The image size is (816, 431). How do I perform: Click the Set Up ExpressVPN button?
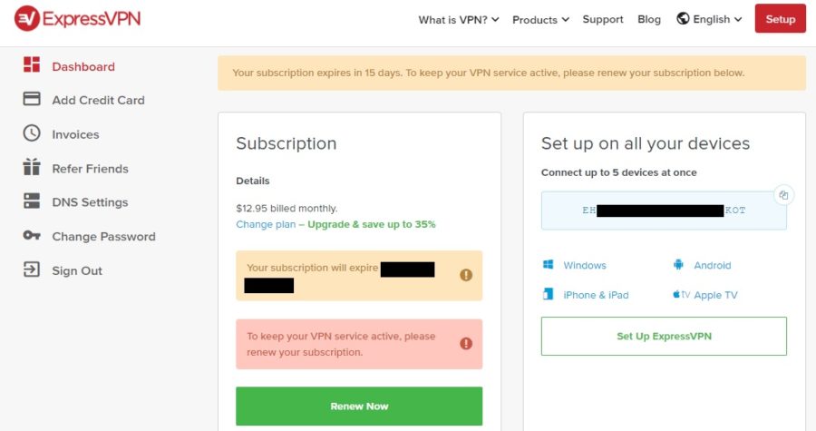[664, 336]
